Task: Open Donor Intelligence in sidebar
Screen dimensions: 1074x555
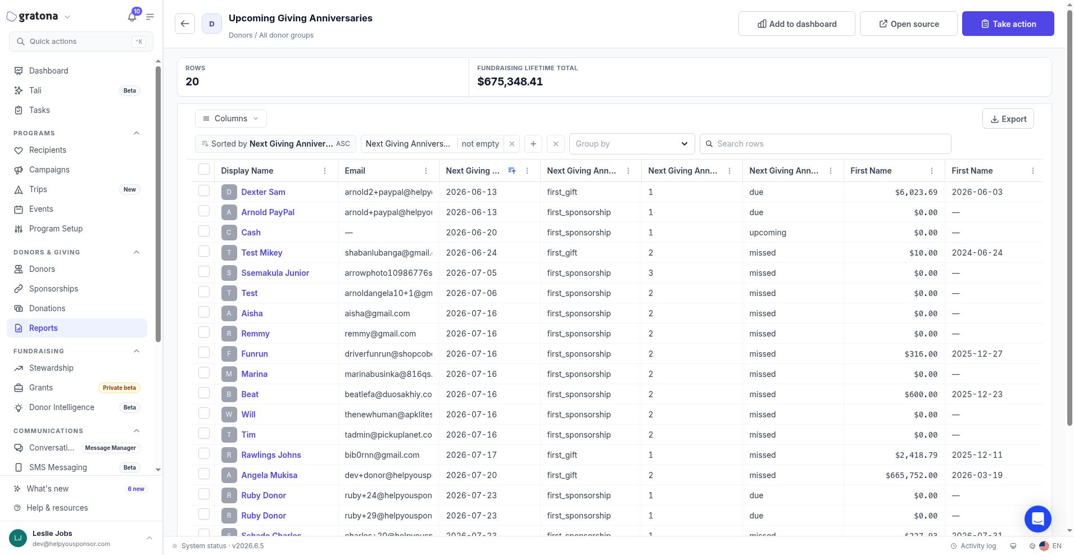Action: click(77, 407)
